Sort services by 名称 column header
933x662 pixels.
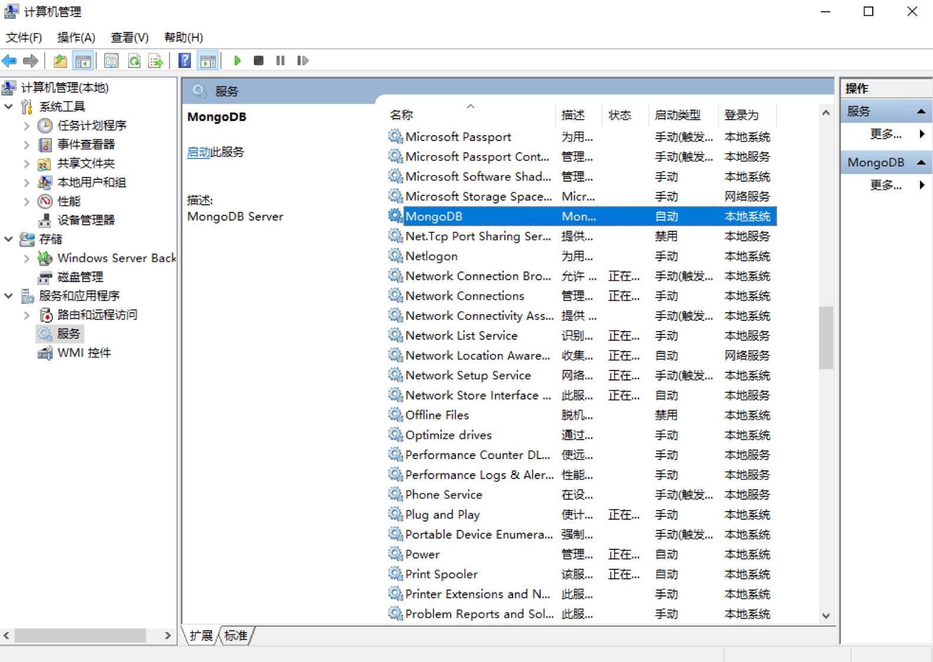[470, 114]
